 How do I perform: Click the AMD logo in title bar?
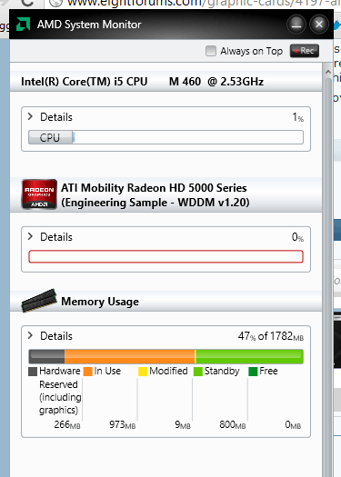pos(23,25)
